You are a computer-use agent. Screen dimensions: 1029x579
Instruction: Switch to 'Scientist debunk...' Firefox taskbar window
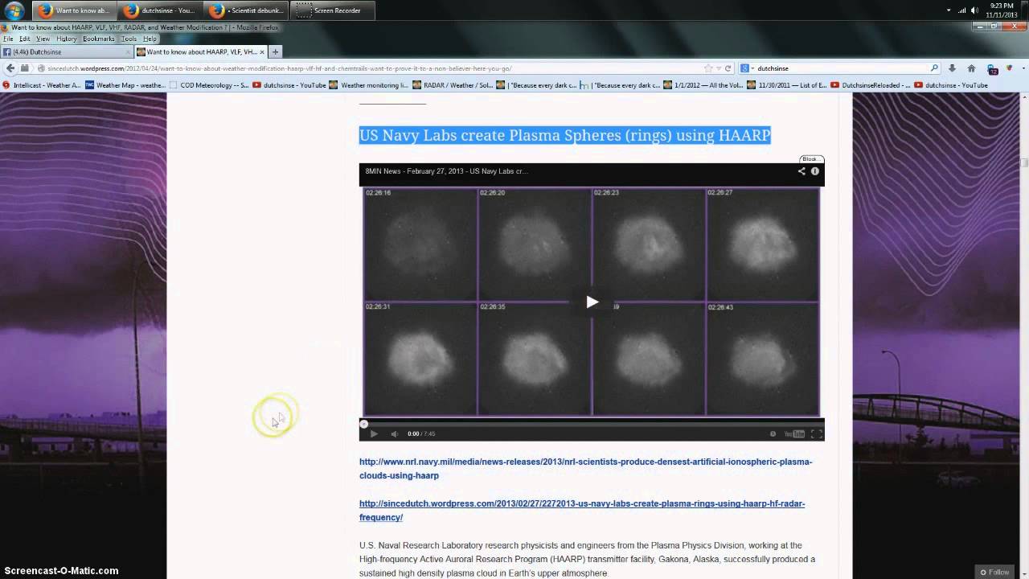245,10
